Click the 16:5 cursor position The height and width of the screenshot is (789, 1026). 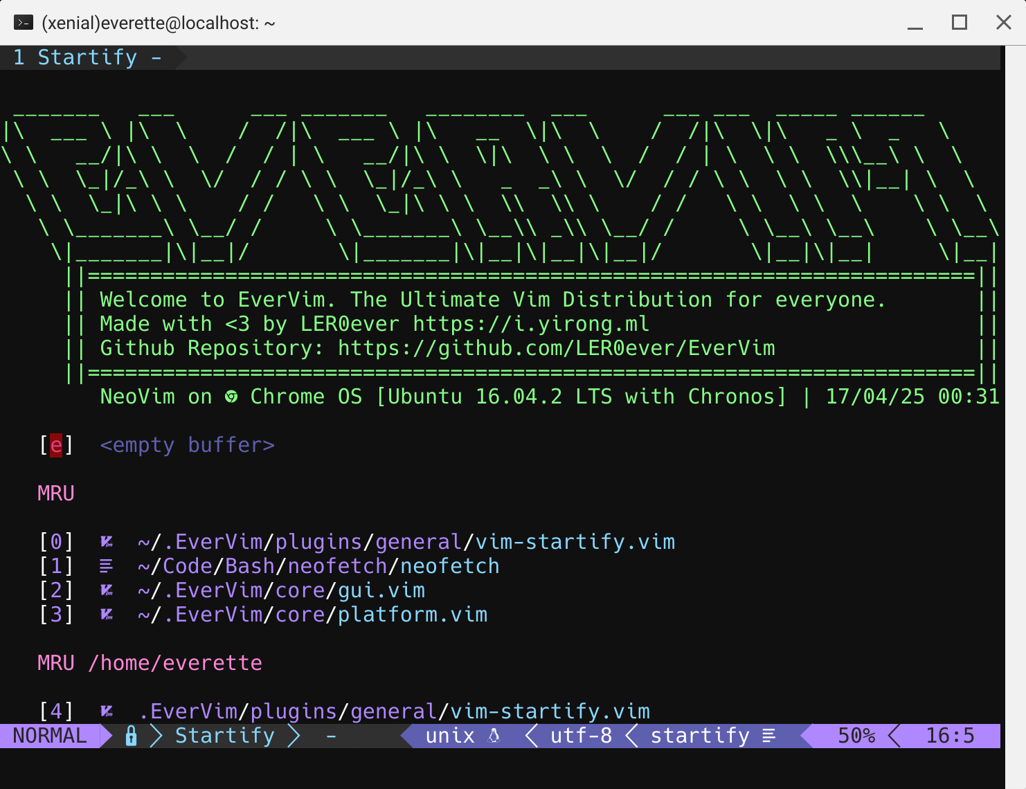click(950, 736)
